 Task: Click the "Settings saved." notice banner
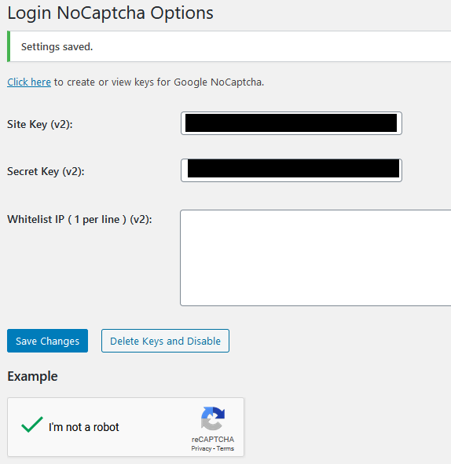pyautogui.click(x=229, y=46)
